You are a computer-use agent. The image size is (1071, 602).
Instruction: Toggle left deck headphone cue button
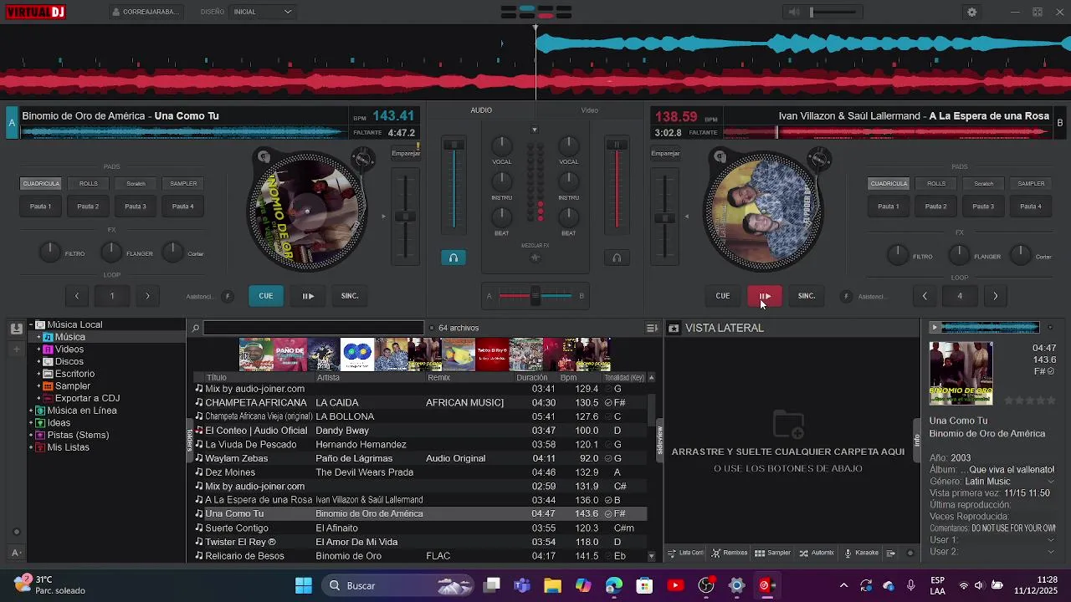(x=454, y=258)
